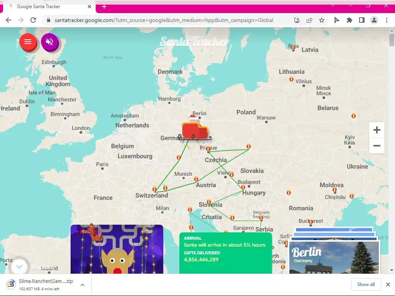Screen dimensions: 395x296
Task: Share this page via share icon
Action: [x=309, y=20]
